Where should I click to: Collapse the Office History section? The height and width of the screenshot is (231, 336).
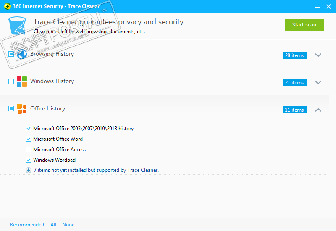pyautogui.click(x=318, y=110)
